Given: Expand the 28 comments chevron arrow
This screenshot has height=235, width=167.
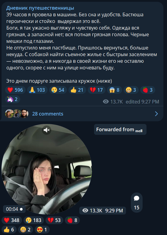Looking at the screenshot, I should coord(156,114).
